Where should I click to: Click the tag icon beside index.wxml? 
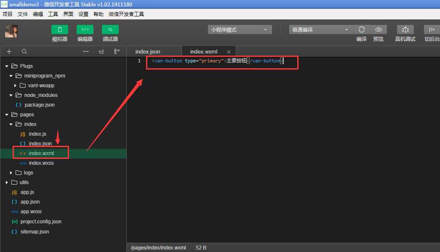pyautogui.click(x=23, y=153)
